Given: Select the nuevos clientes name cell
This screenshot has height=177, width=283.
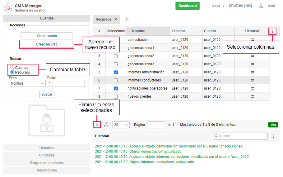Looking at the screenshot, I should [x=148, y=96].
